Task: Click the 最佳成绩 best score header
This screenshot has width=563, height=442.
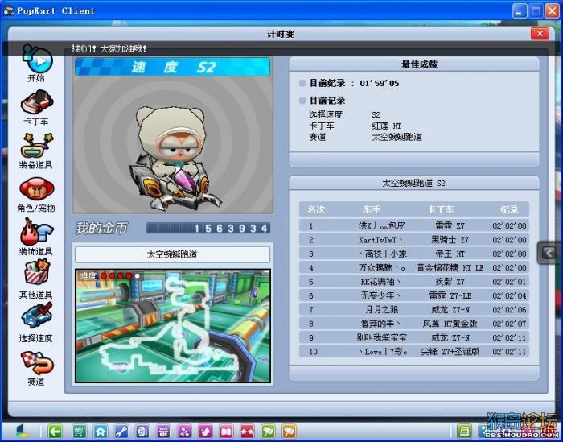Action: pyautogui.click(x=419, y=64)
